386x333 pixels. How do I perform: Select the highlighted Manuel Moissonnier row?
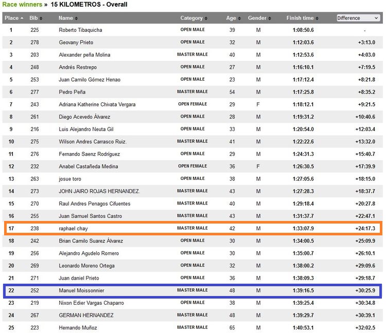click(192, 290)
